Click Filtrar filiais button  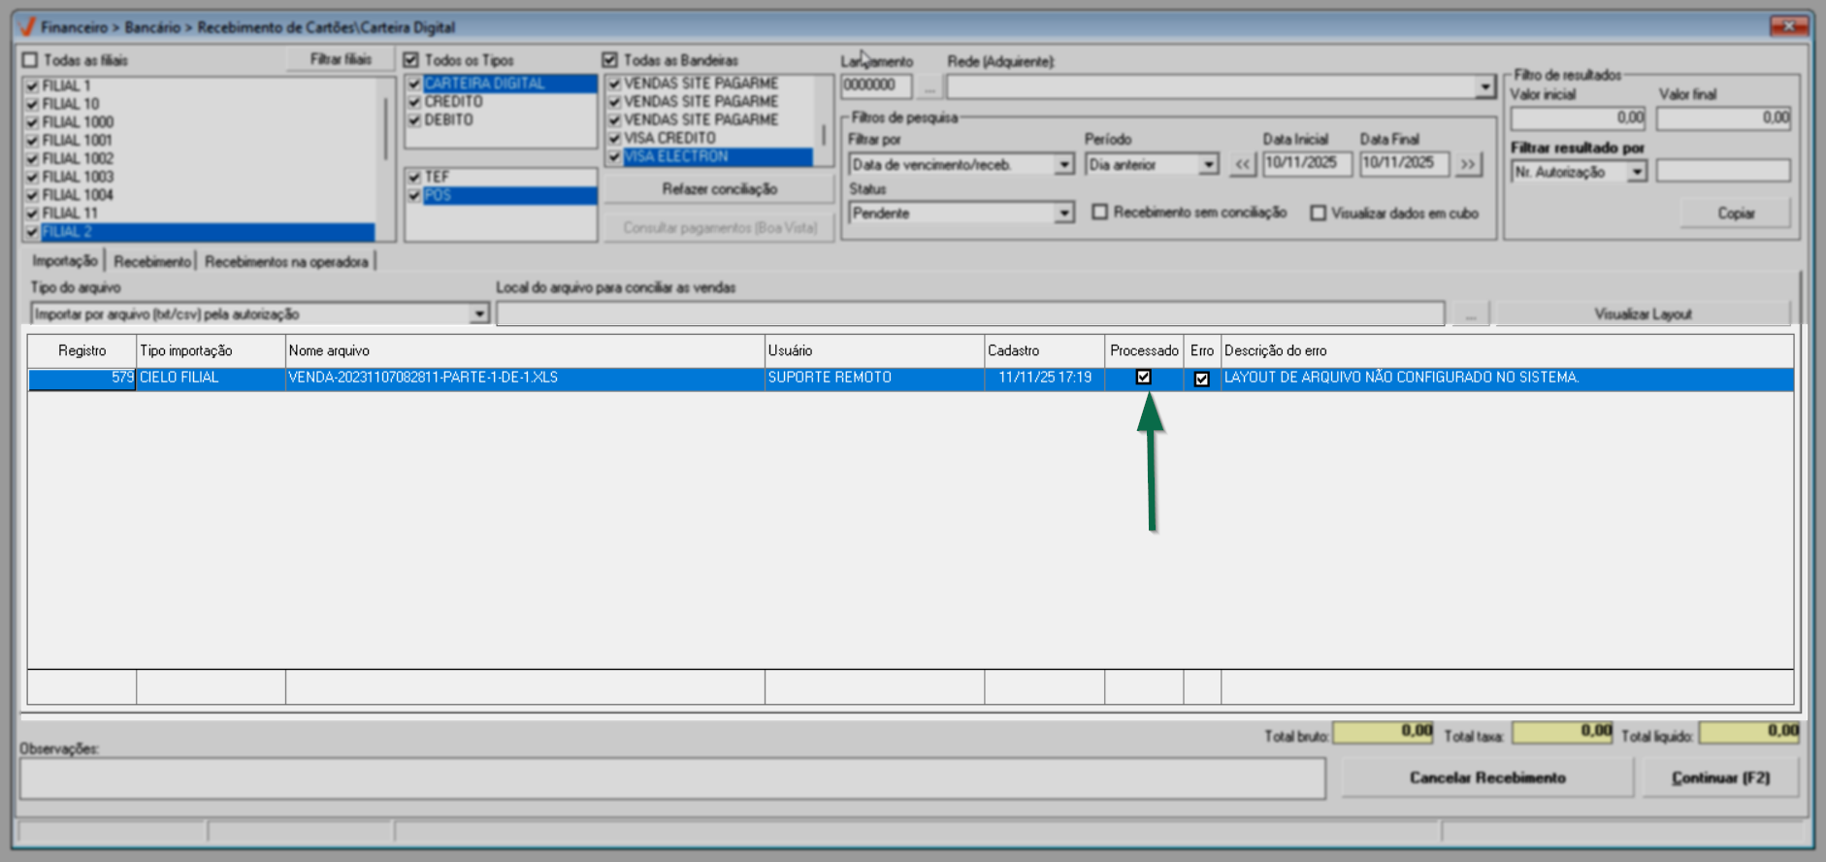click(x=341, y=59)
